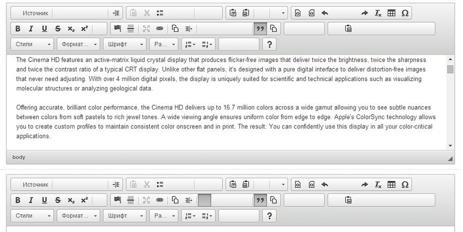This screenshot has width=463, height=232.
Task: Open the Шрифт dropdown in the top editor
Action: click(124, 44)
